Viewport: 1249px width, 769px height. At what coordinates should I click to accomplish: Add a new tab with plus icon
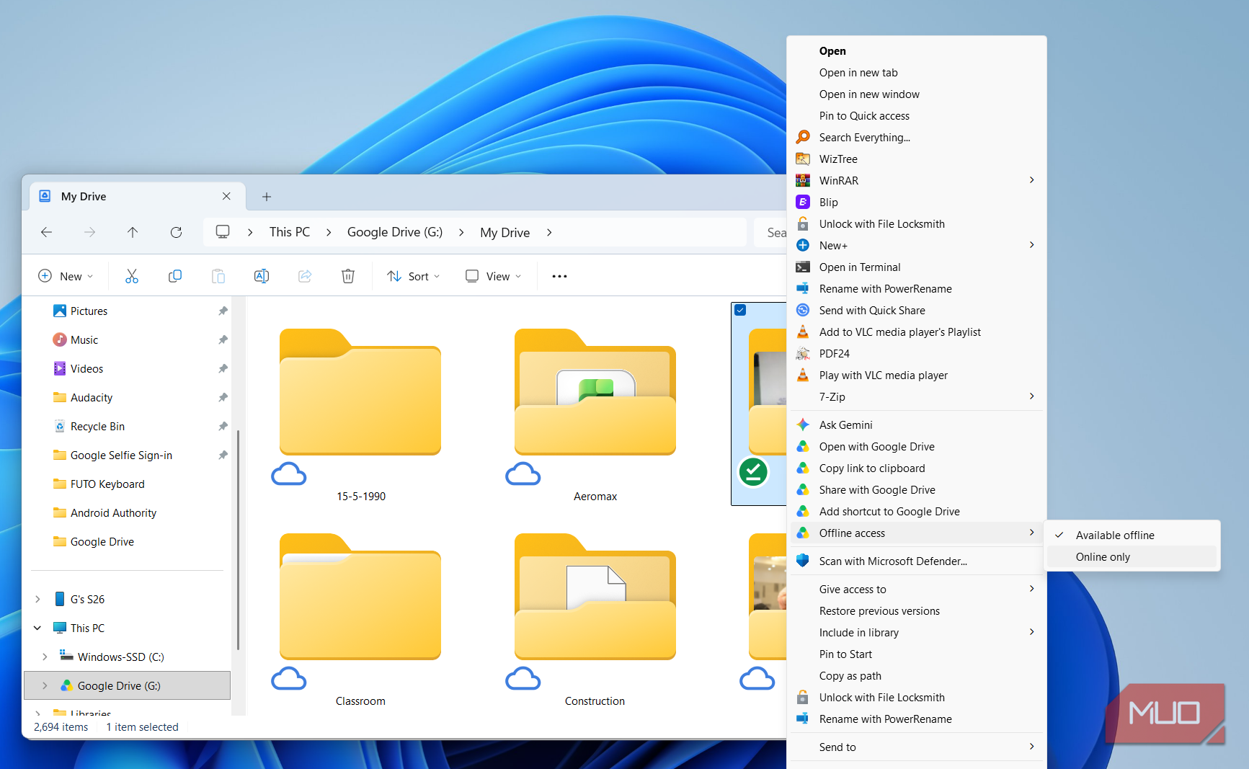point(267,196)
